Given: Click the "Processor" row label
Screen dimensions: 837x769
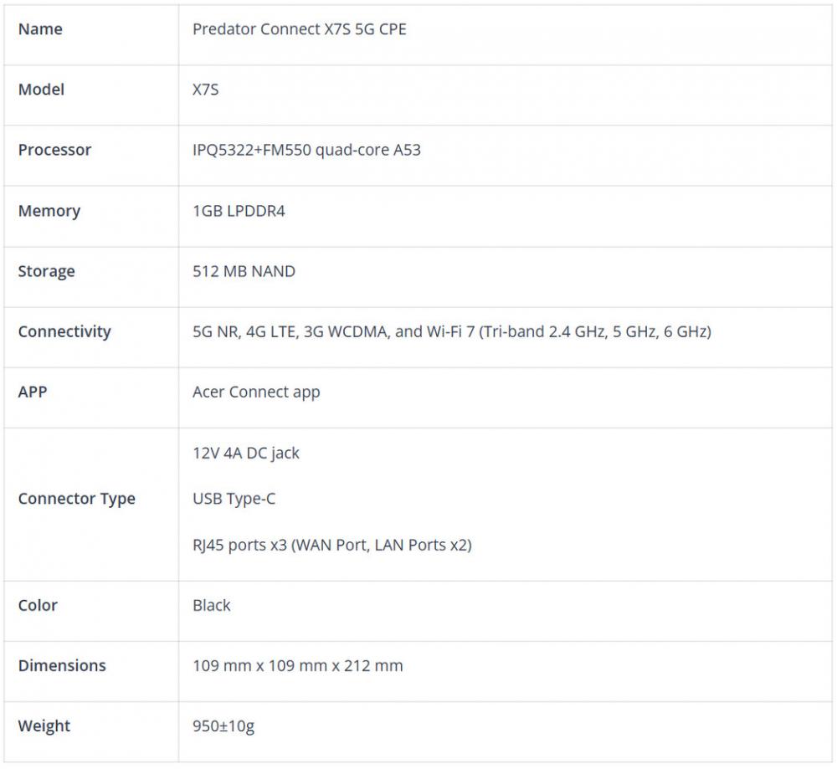Looking at the screenshot, I should click(54, 150).
